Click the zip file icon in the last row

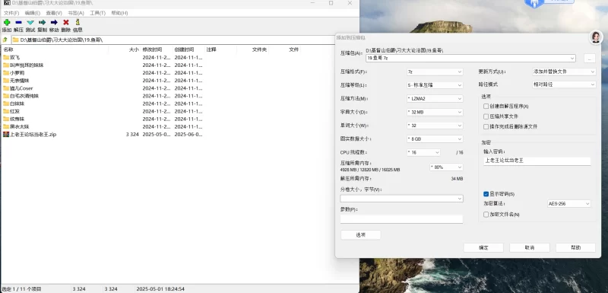[x=6, y=134]
